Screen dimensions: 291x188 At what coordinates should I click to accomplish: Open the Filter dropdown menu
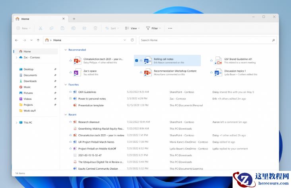coord(153,28)
